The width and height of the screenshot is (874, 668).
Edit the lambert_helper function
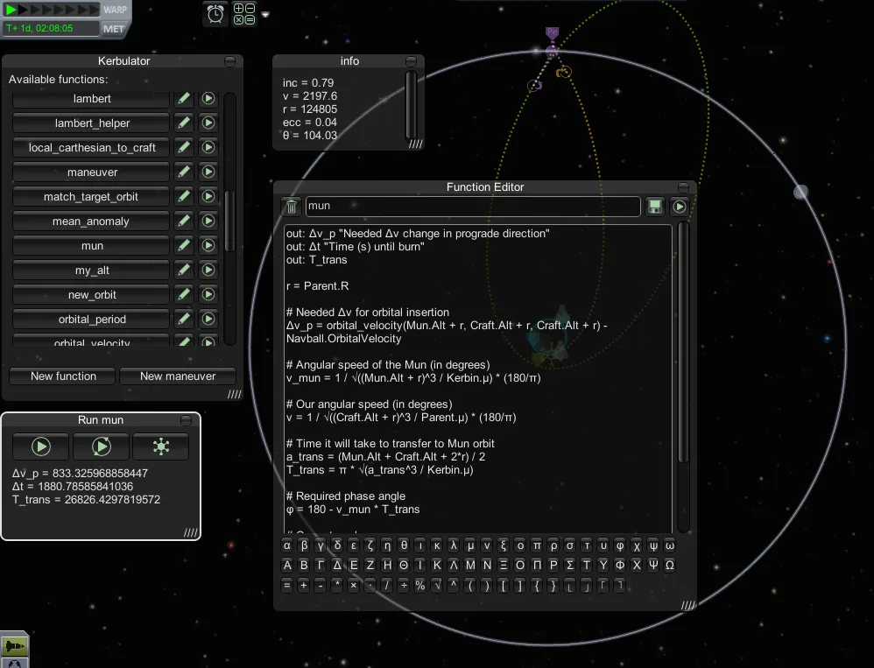click(x=183, y=123)
